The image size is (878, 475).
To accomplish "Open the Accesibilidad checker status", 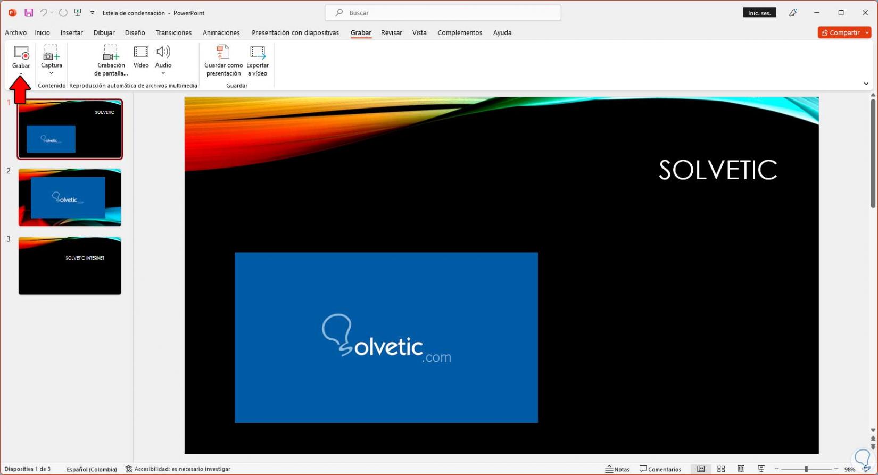I will [178, 469].
